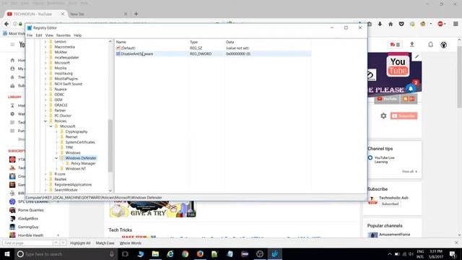The image size is (462, 260).
Task: Switch to the TECHNOFON - YouTube tab
Action: click(35, 14)
